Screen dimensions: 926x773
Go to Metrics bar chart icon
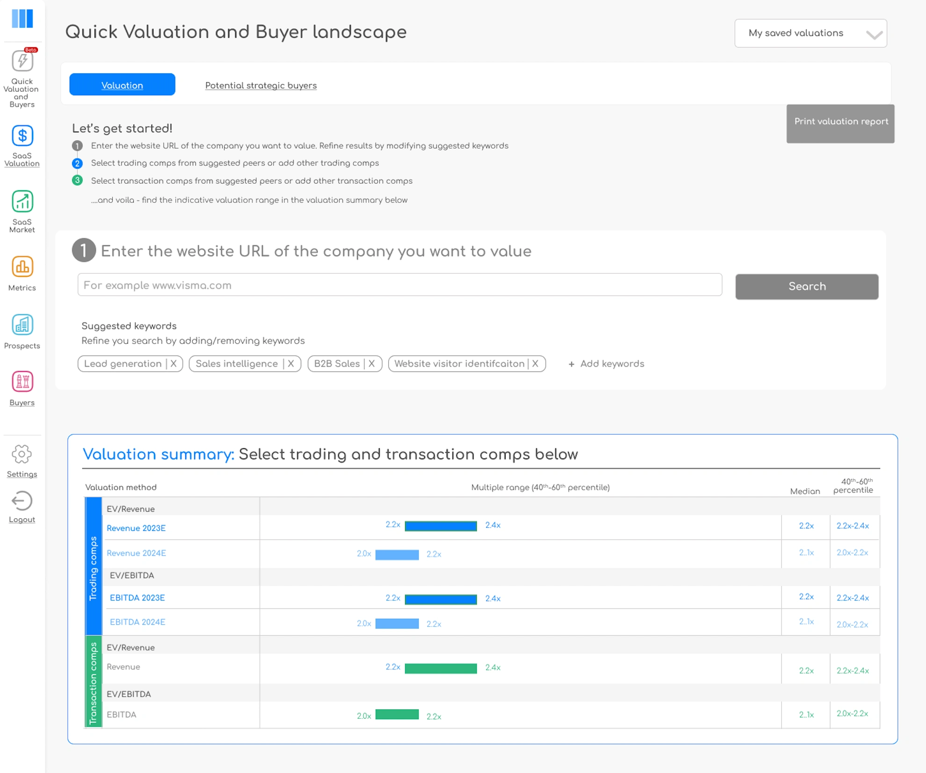(x=22, y=267)
